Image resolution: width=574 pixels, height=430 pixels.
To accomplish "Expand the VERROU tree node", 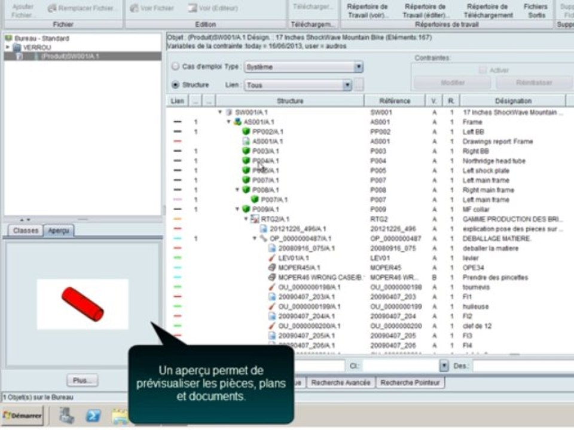I will (x=8, y=47).
